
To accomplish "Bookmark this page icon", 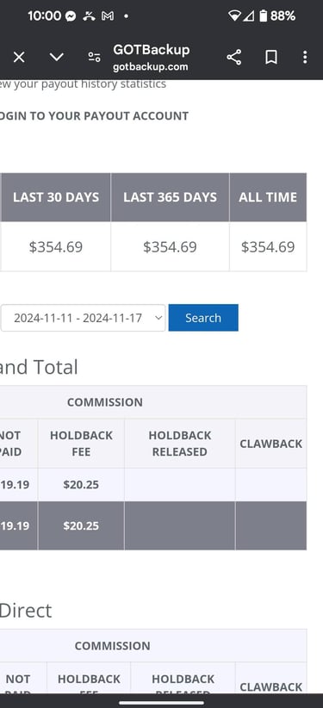I will tap(271, 58).
